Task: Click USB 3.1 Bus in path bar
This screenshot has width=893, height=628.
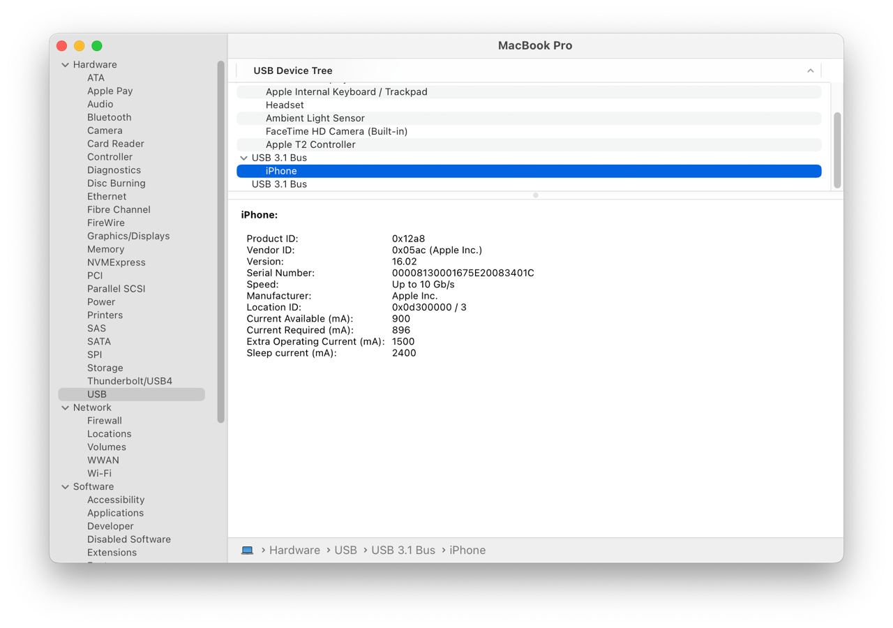Action: [403, 551]
